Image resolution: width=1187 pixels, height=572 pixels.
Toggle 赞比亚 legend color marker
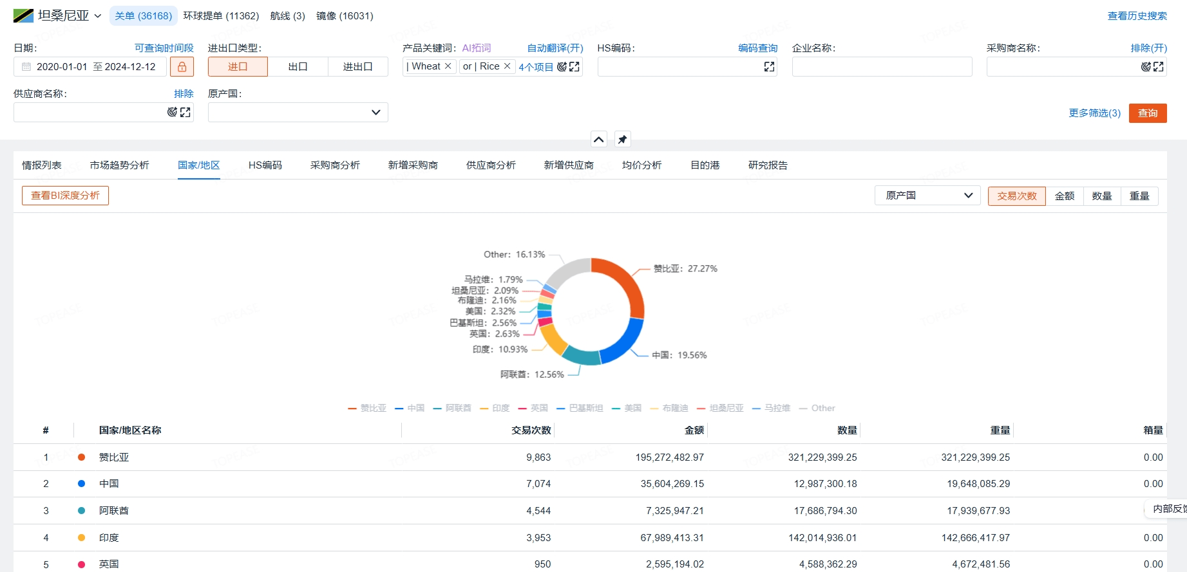click(x=352, y=409)
